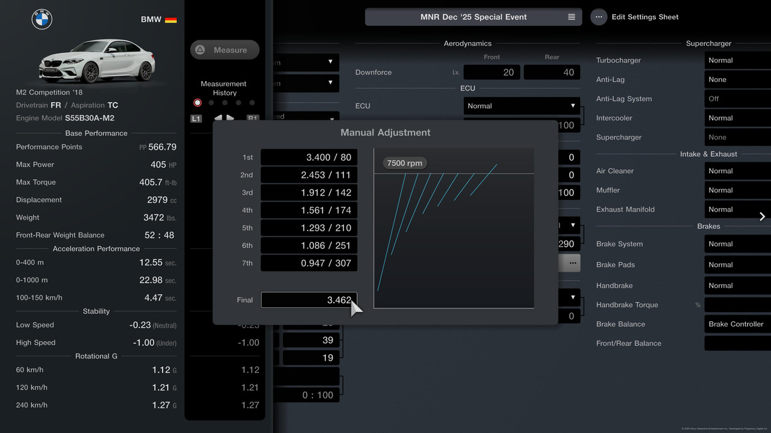Click the BMW roundel logo
771x433 pixels.
[42, 19]
